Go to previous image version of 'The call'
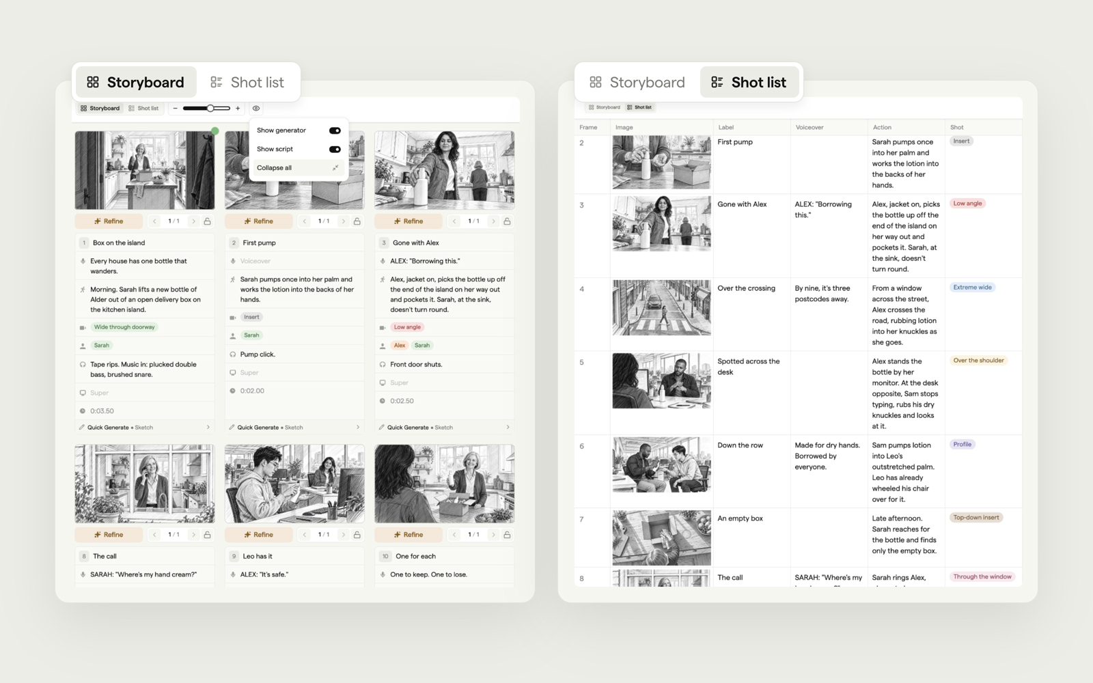The width and height of the screenshot is (1093, 683). pos(155,535)
